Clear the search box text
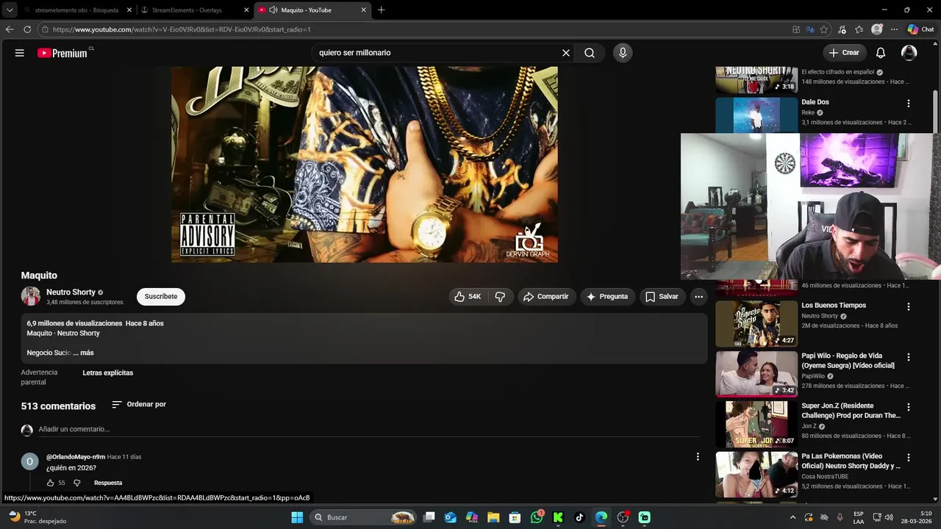Viewport: 941px width, 529px height. 566,53
